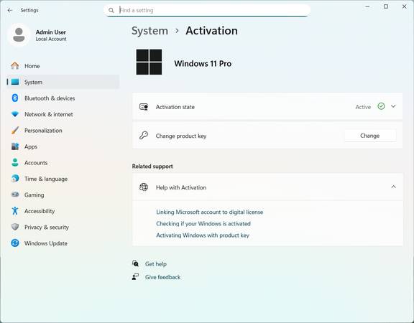Click the Related support heading
414x323 pixels.
coord(152,166)
